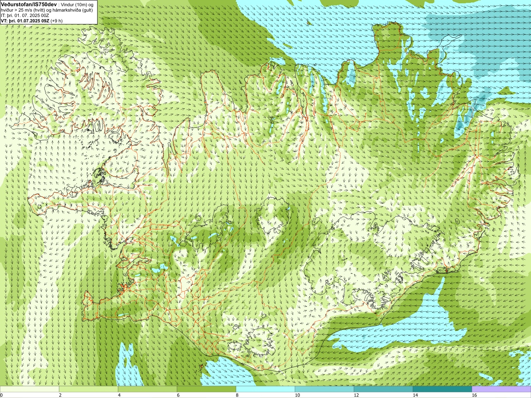Click the 6–8 m/s dark green swatch
The image size is (531, 398).
pos(207,389)
